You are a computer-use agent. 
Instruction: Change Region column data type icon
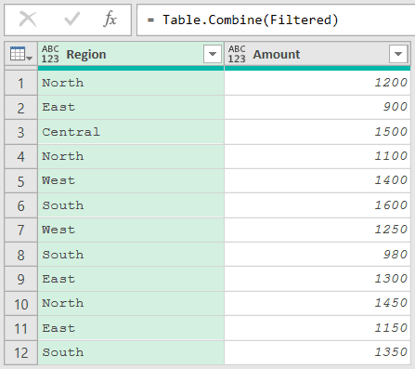point(50,54)
